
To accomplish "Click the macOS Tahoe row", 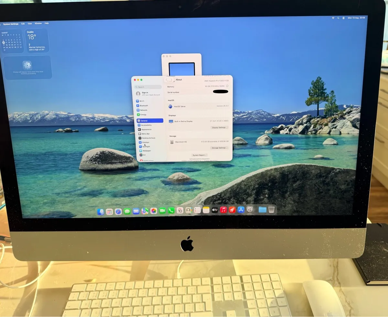I will [198, 106].
